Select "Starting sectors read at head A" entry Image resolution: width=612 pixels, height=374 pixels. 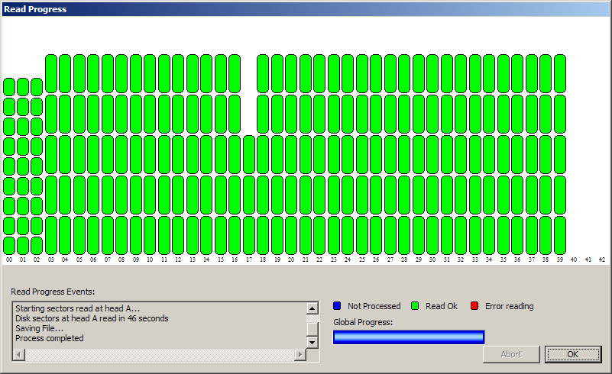pyautogui.click(x=77, y=308)
